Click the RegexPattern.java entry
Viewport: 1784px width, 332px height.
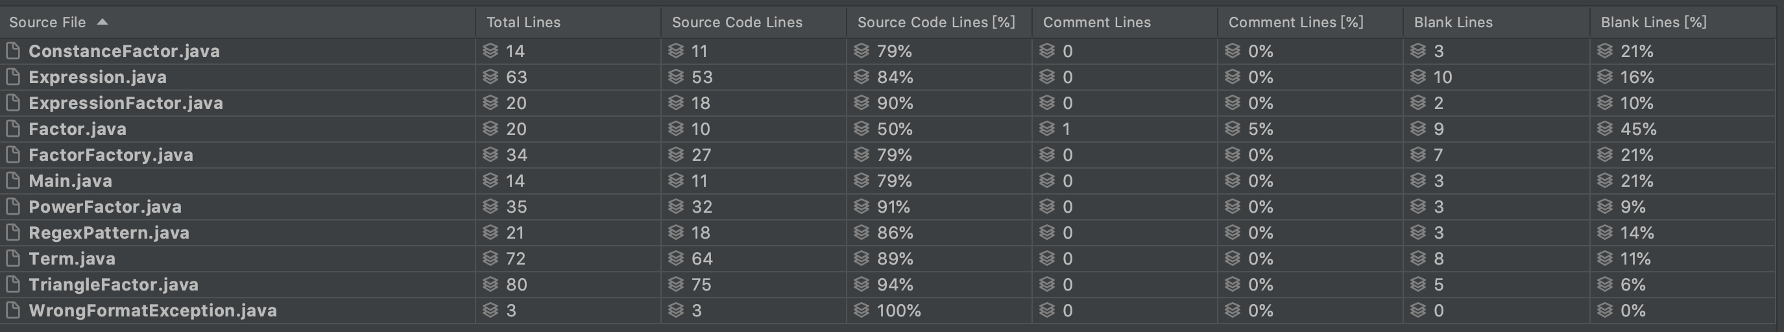109,232
